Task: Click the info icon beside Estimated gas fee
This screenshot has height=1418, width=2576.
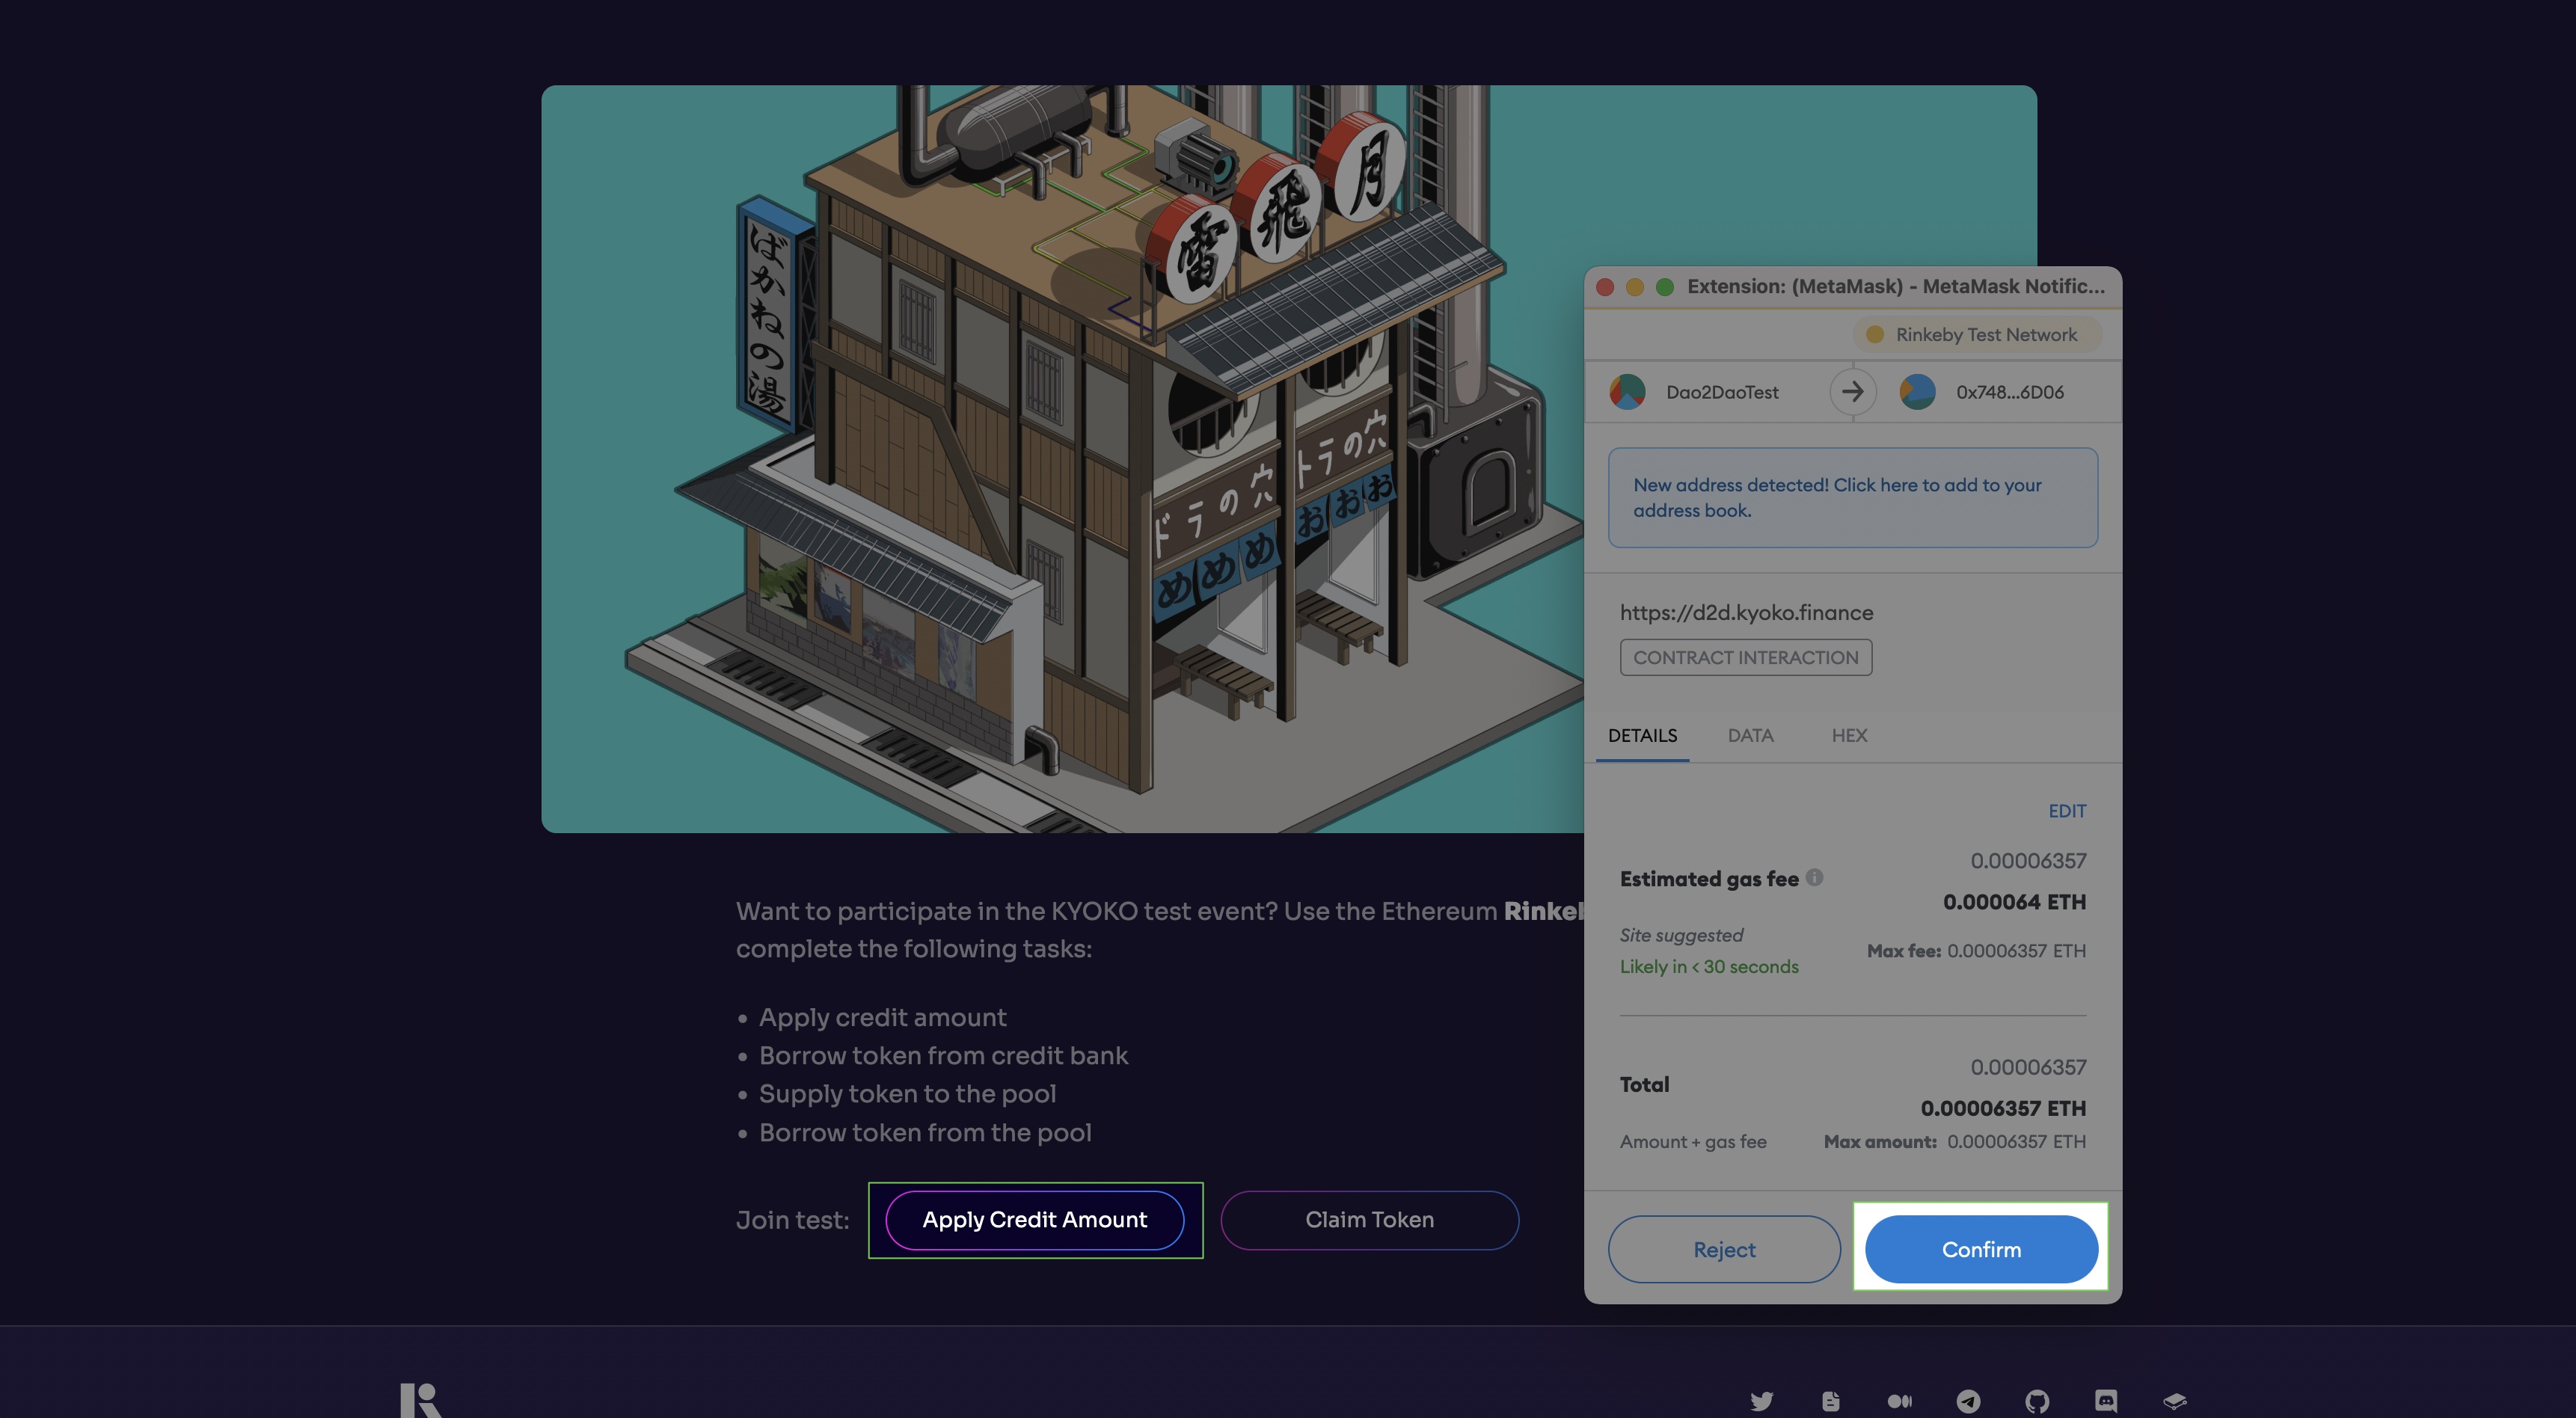Action: click(x=1814, y=877)
